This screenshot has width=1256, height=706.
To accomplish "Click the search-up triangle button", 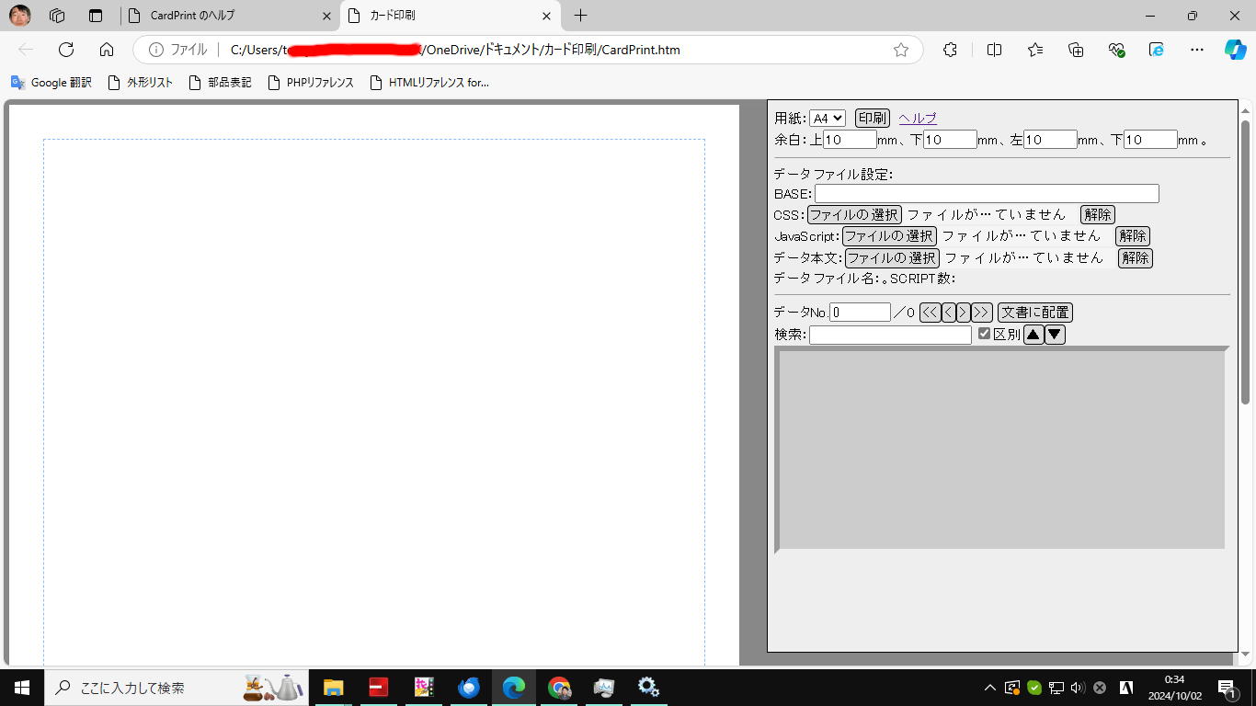I will click(1033, 335).
